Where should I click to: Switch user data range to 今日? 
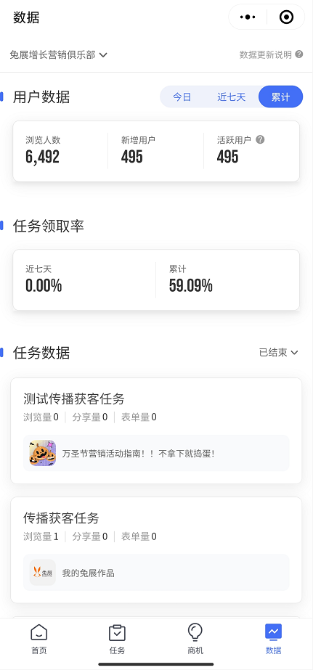182,97
